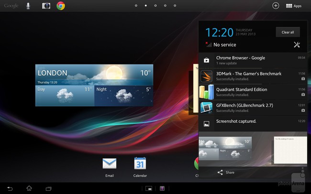Image resolution: width=311 pixels, height=194 pixels.
Task: Open 3DMark installed notification
Action: [x=253, y=76]
